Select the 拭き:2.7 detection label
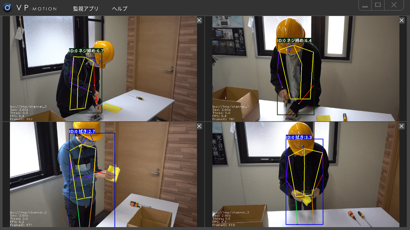The image size is (410, 230). pyautogui.click(x=82, y=131)
